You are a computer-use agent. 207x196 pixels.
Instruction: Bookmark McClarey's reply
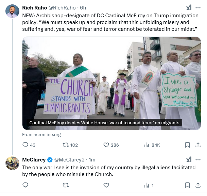(187, 185)
